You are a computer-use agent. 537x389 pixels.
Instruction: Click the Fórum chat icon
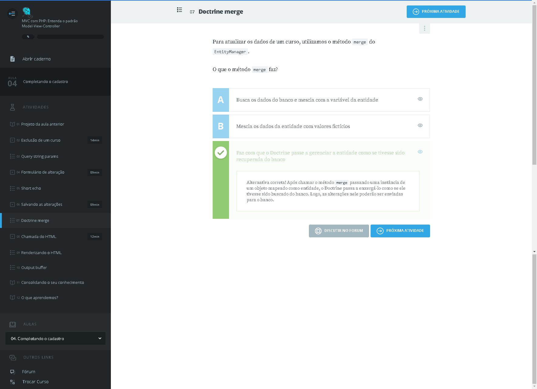pyautogui.click(x=12, y=372)
